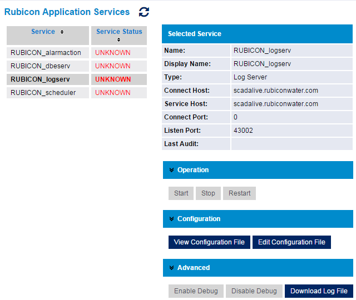Click UNKNOWN status of RUBICON_scheduler
This screenshot has height=300, width=356.
pyautogui.click(x=113, y=93)
